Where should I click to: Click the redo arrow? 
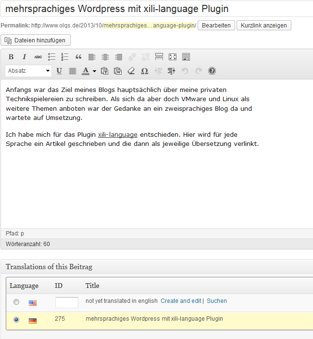199,71
